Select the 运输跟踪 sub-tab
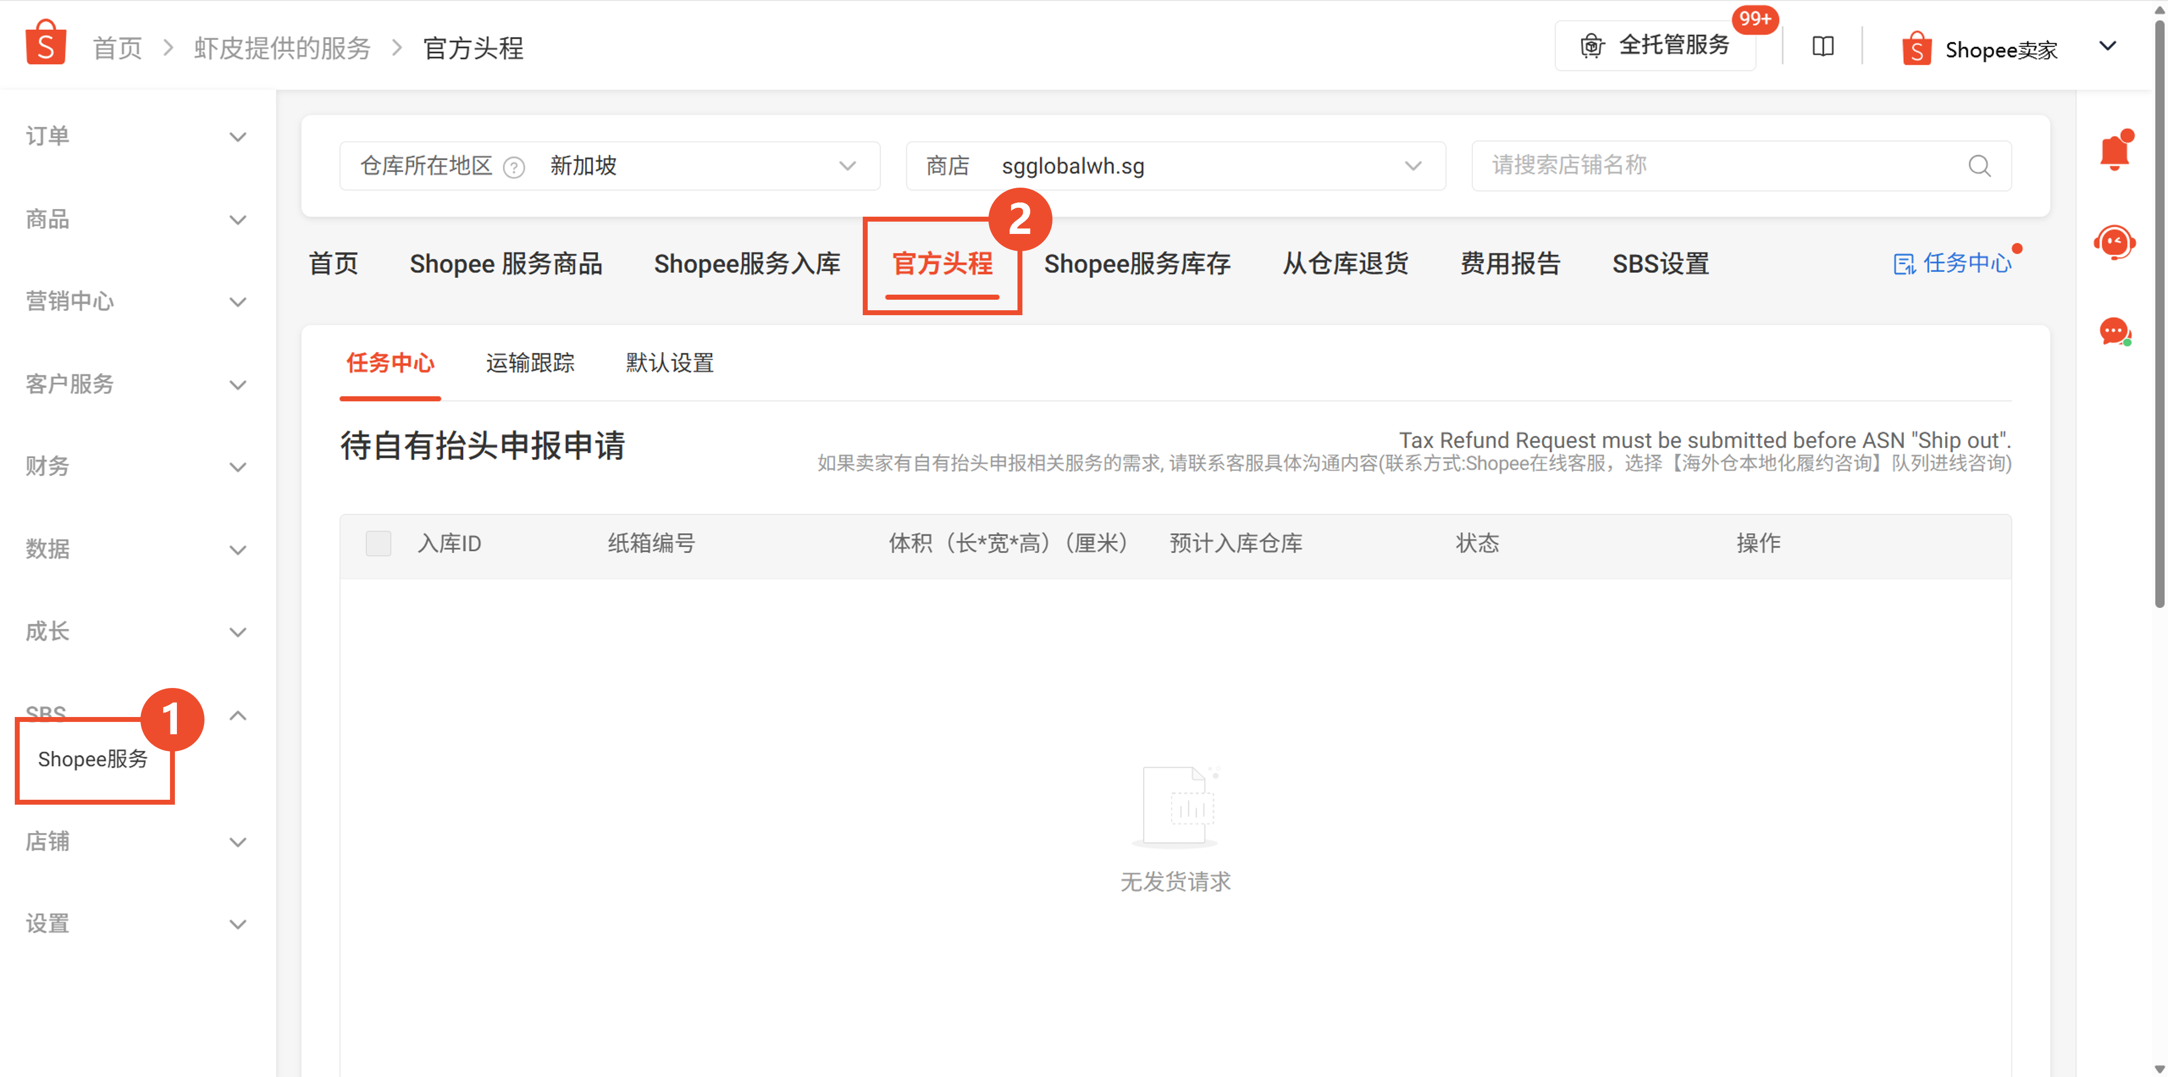Screen dimensions: 2168x1077 click(530, 362)
